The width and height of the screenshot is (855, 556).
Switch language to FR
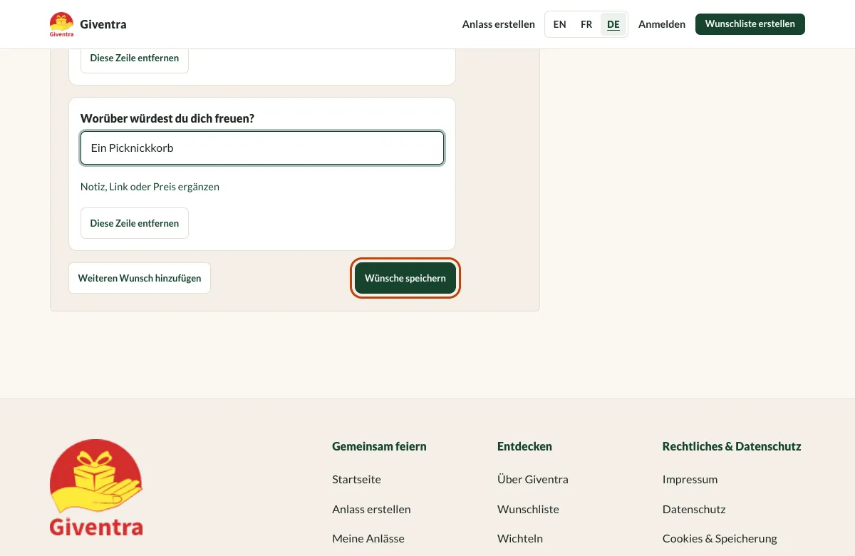(586, 24)
